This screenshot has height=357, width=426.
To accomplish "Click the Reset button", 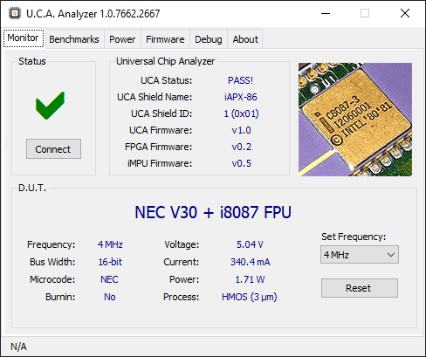I will tap(360, 288).
